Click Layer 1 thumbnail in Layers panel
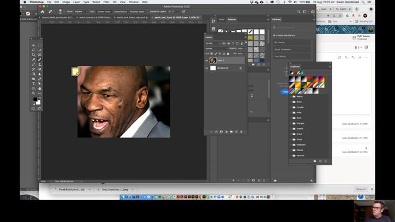This screenshot has width=395, height=222. pos(213,60)
